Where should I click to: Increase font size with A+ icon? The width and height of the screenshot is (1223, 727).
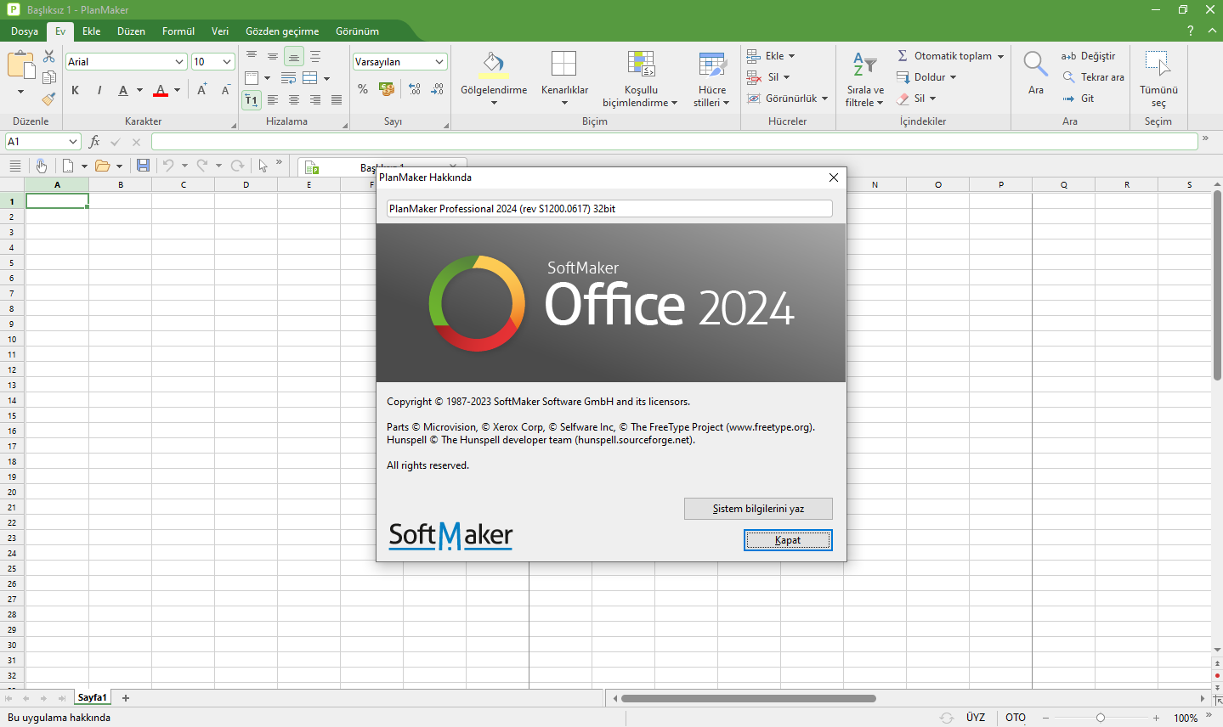pyautogui.click(x=202, y=90)
